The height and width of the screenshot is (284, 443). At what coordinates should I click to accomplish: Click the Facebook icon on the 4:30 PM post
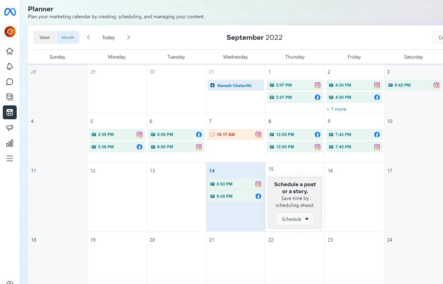click(x=377, y=97)
